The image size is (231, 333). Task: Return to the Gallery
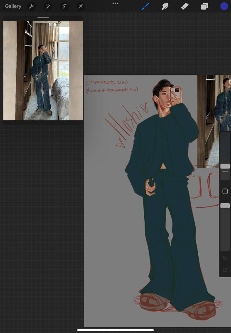(x=13, y=6)
